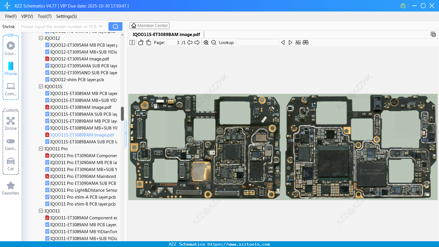Switch to two-page view mode

click(x=132, y=42)
